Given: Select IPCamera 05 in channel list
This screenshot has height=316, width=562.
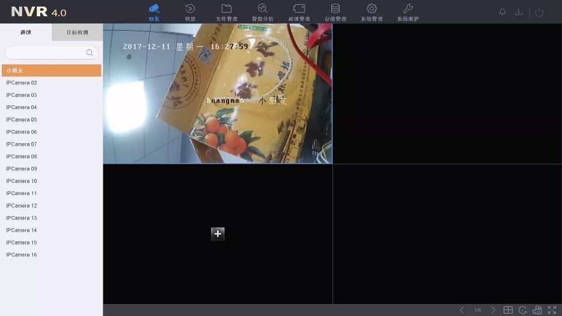Looking at the screenshot, I should [22, 120].
